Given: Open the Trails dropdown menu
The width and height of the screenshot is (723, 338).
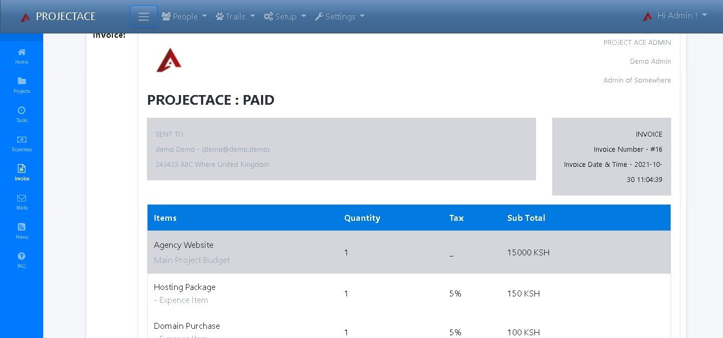Looking at the screenshot, I should [x=235, y=17].
